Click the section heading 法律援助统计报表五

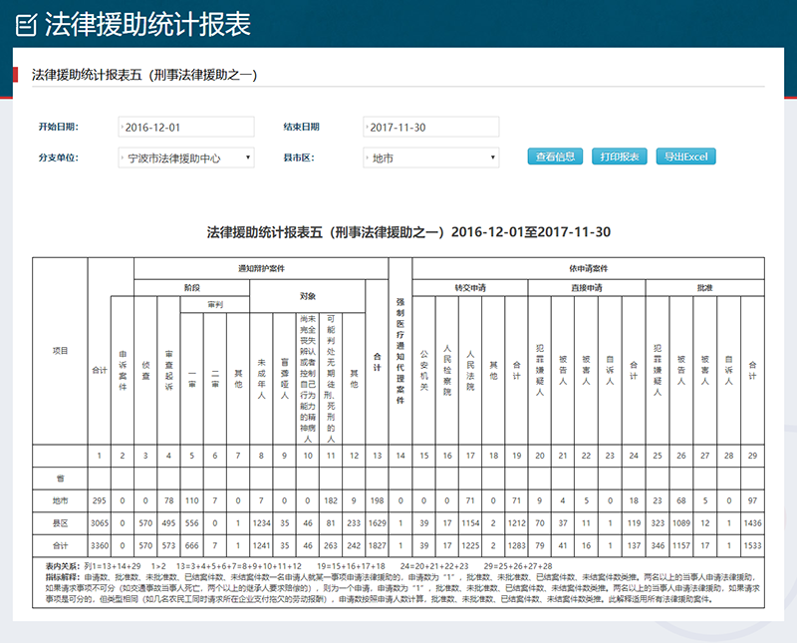point(144,76)
